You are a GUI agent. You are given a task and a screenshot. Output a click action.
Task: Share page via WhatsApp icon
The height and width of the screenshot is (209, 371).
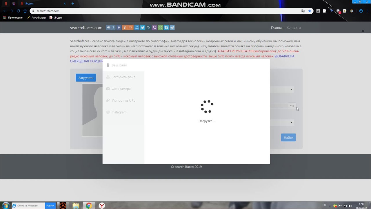coord(160,28)
